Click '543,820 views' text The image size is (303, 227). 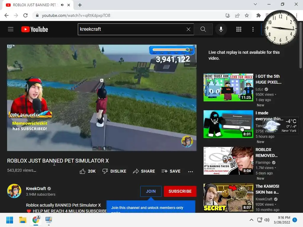click(21, 170)
